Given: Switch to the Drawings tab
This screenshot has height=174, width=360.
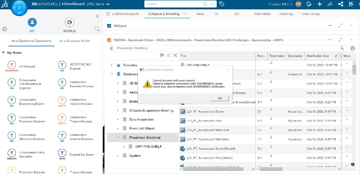Looking at the screenshot, I should 286,14.
